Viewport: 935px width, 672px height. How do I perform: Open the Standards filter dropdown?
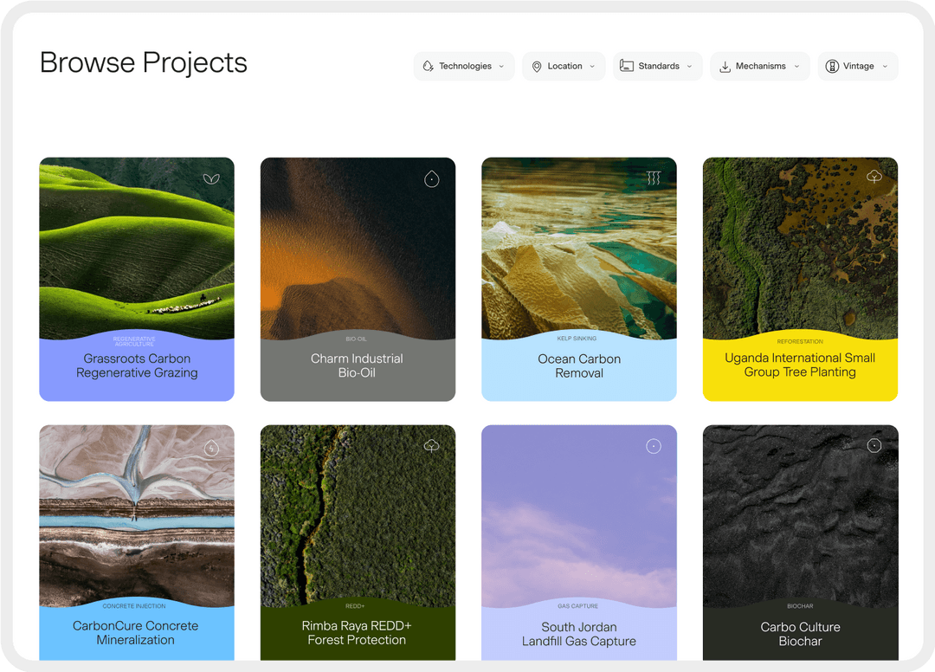click(657, 66)
